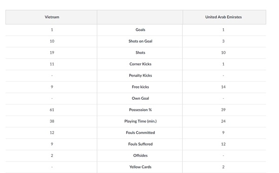Click the Corner Kicks label
This screenshot has height=173, width=279.
140,64
